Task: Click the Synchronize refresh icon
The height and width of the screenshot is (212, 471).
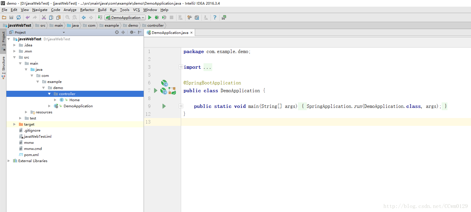Action: point(19,17)
